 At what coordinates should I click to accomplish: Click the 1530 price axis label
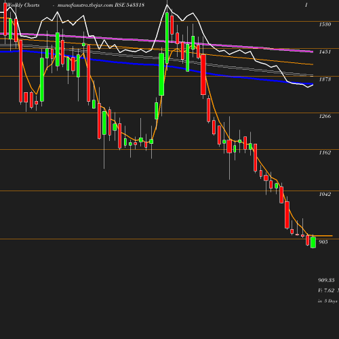pyautogui.click(x=325, y=24)
